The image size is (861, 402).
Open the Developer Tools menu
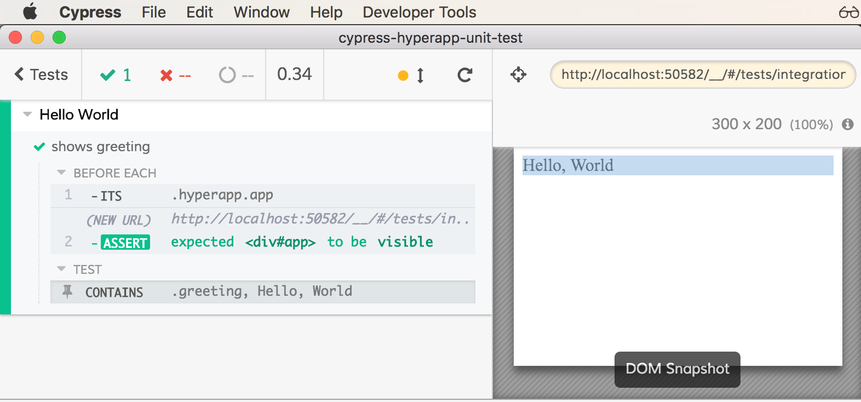point(420,12)
